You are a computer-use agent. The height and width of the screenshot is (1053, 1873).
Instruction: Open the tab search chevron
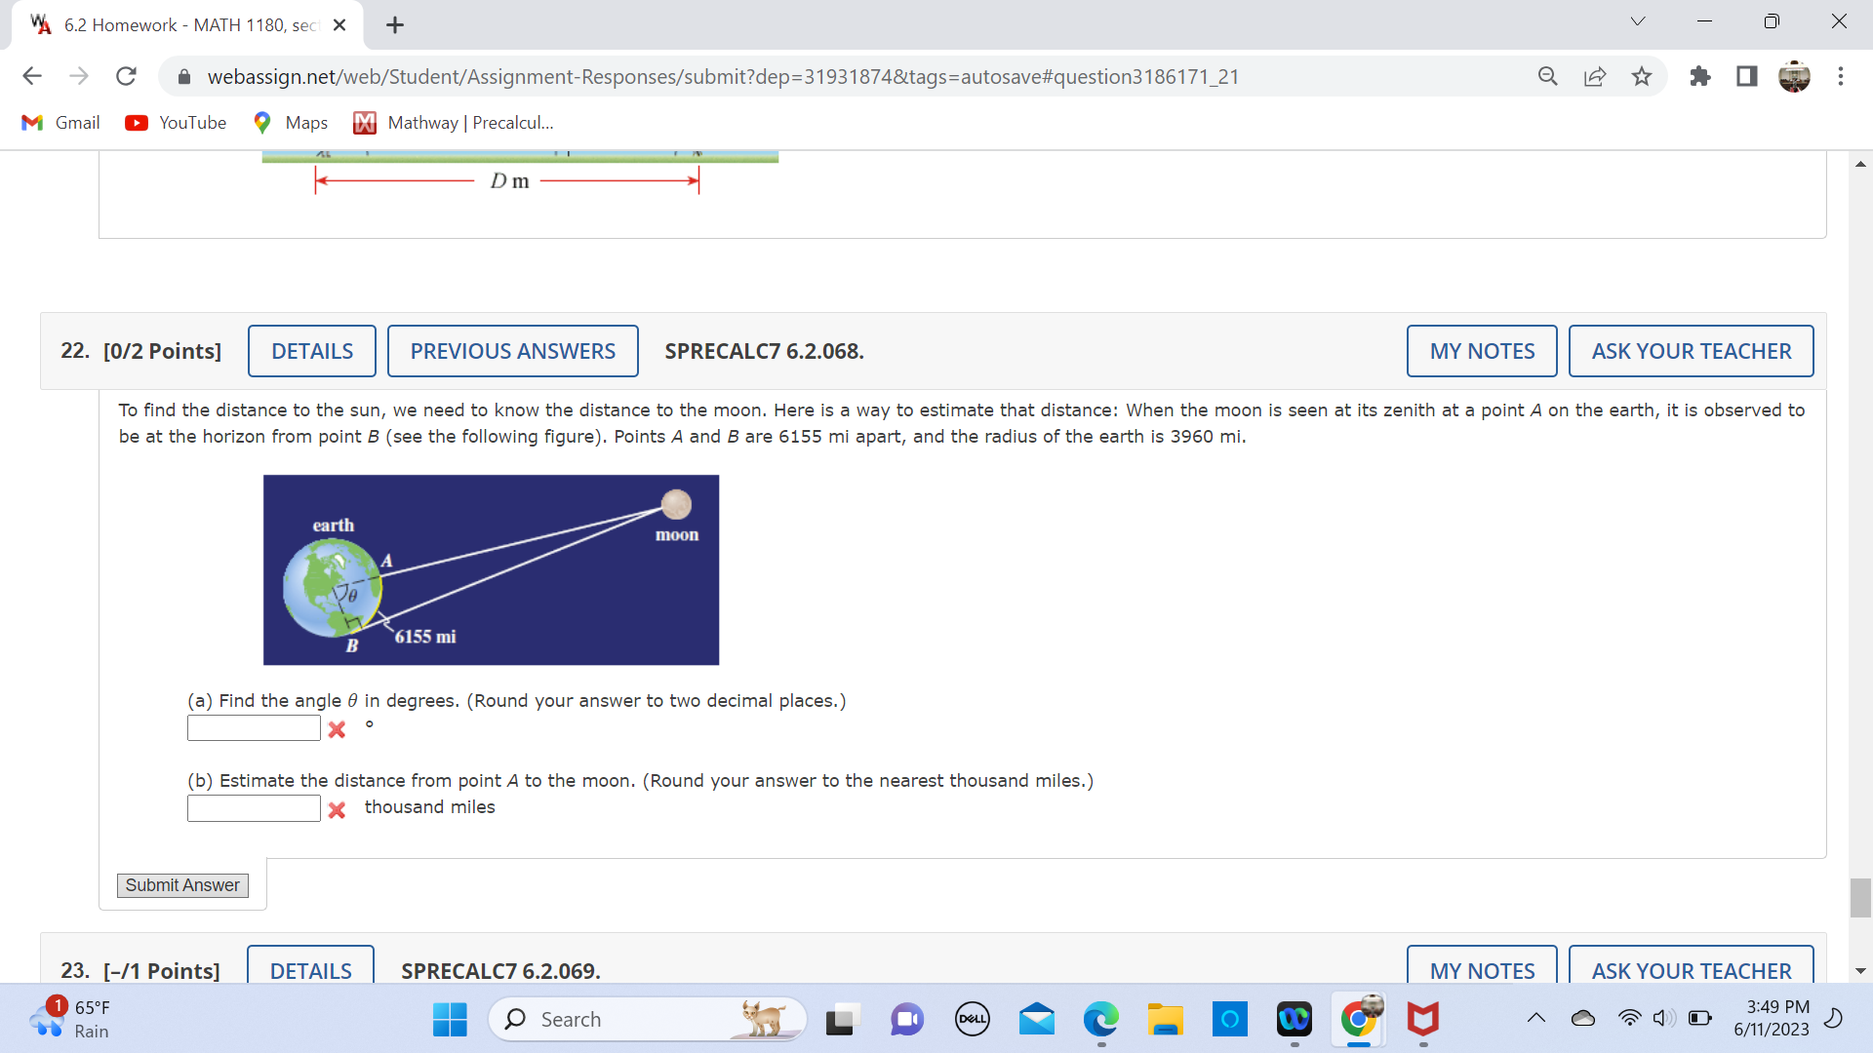point(1637,20)
